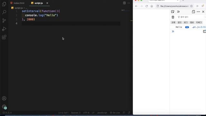Open the Explorer view in VS Code
The height and width of the screenshot is (116, 206).
click(x=4, y=4)
